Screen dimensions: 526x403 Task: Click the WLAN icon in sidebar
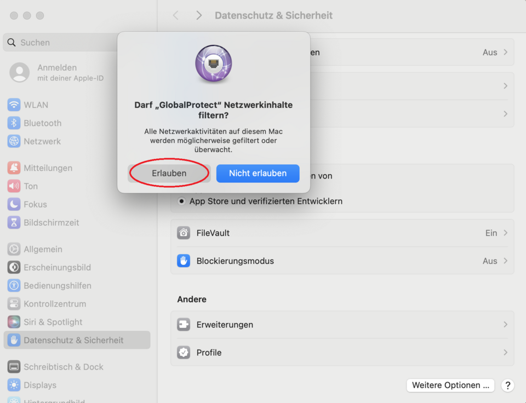[14, 105]
